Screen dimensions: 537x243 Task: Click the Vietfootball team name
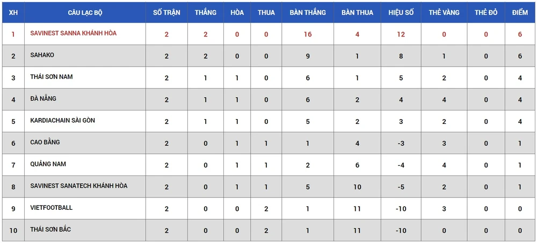tap(52, 208)
